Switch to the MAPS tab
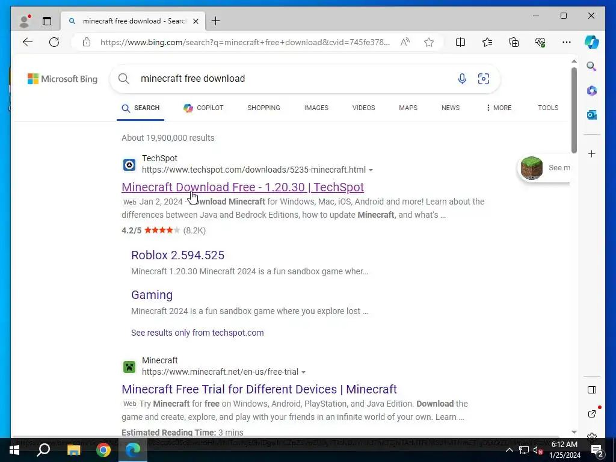The width and height of the screenshot is (616, 462). tap(408, 108)
